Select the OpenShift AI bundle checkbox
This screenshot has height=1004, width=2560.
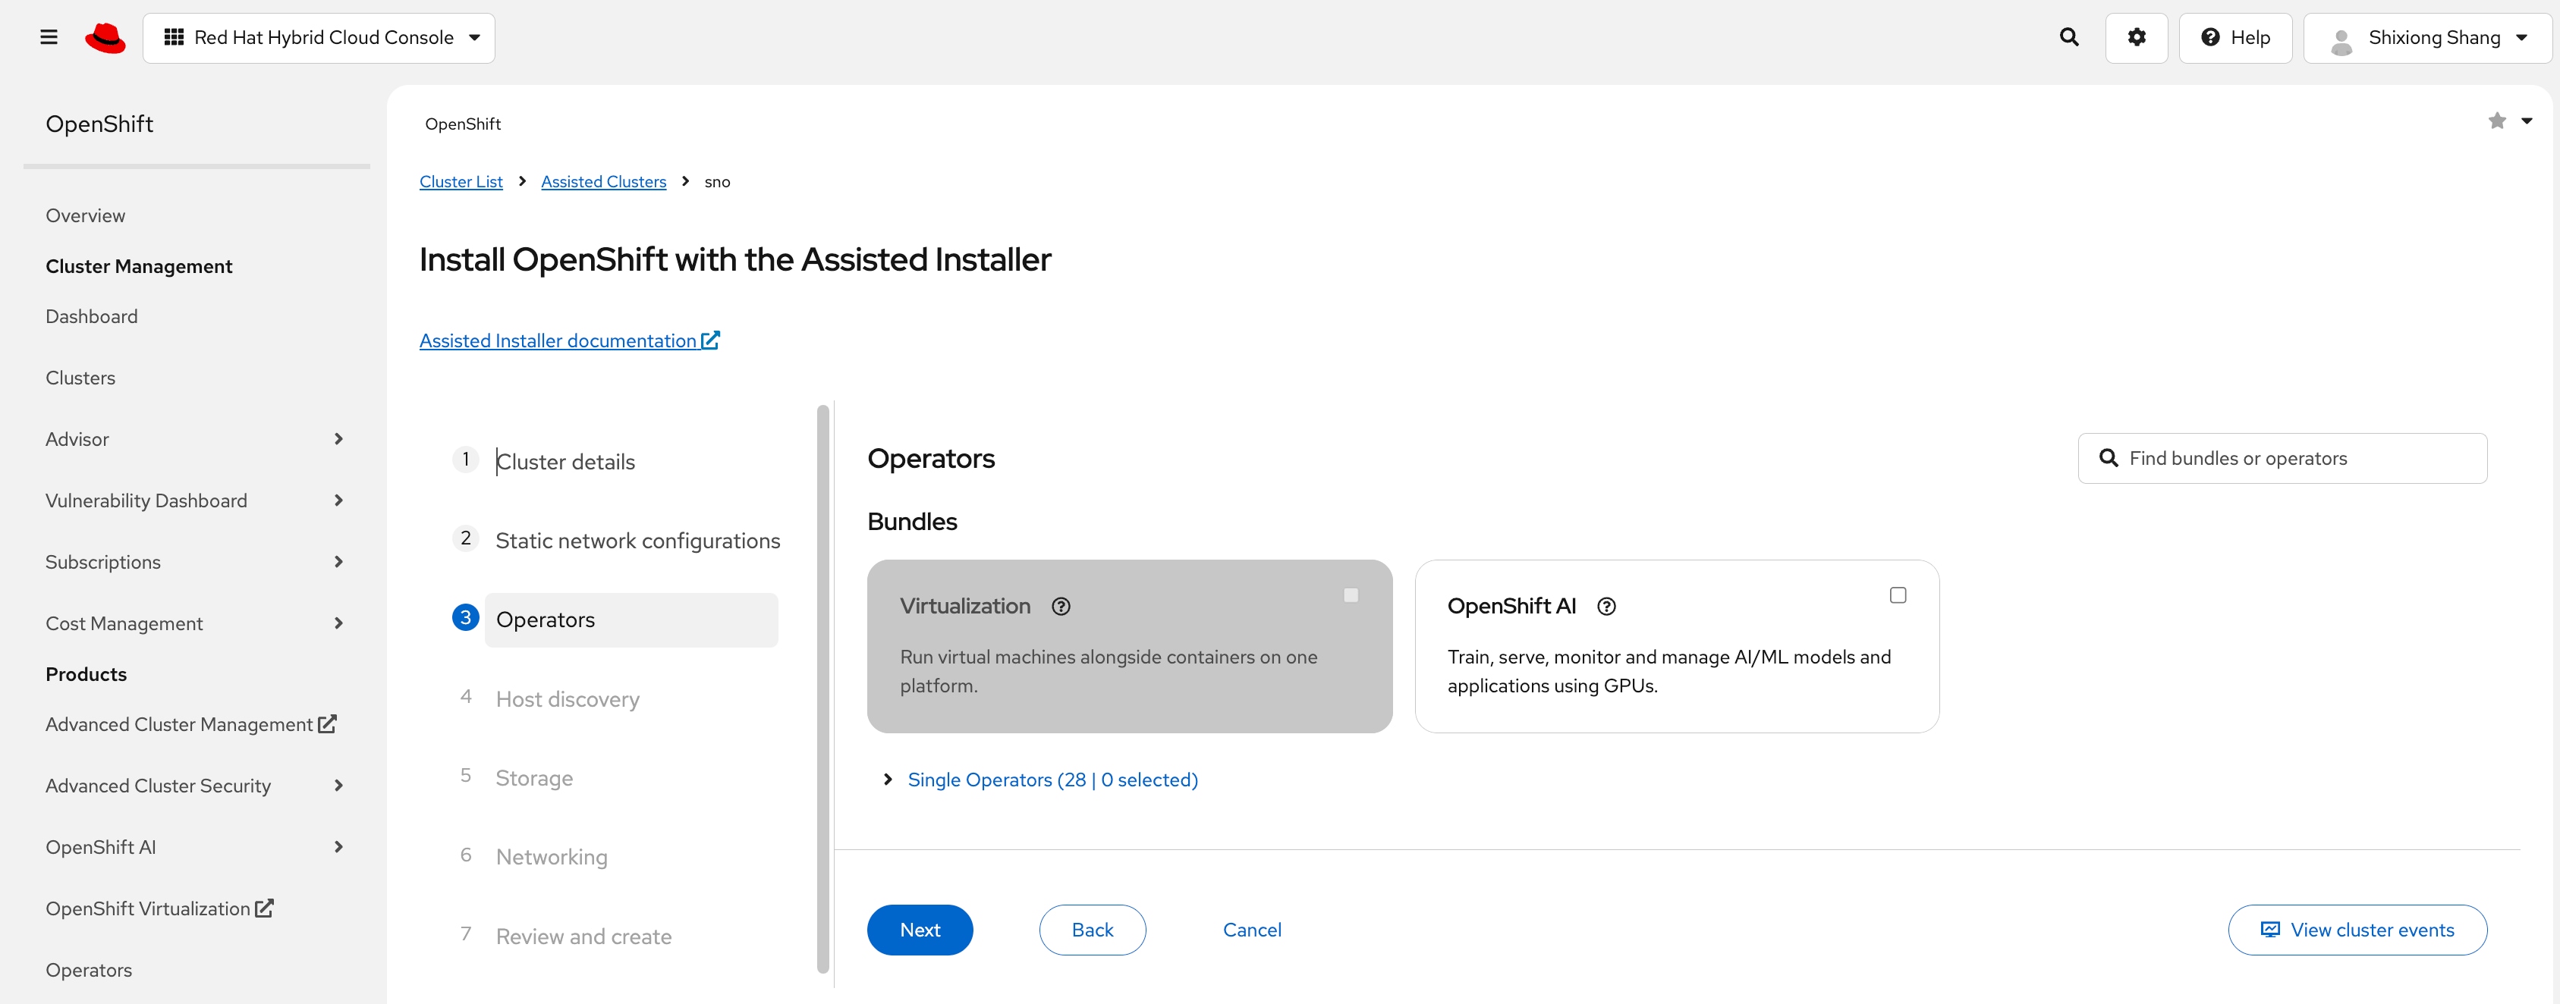point(1897,596)
